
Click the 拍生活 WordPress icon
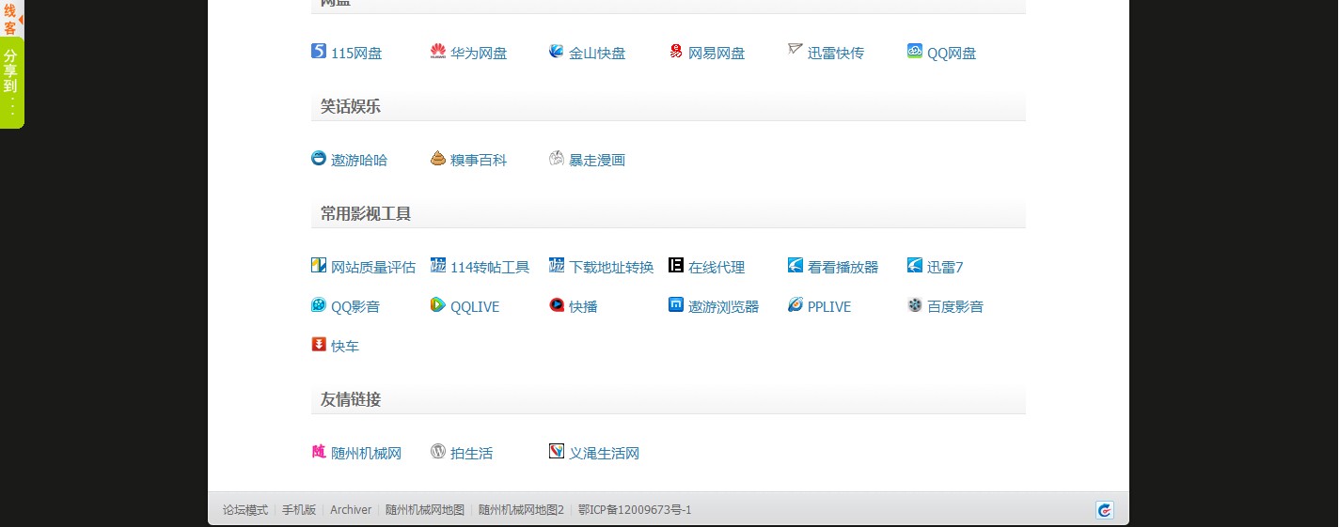coord(438,451)
